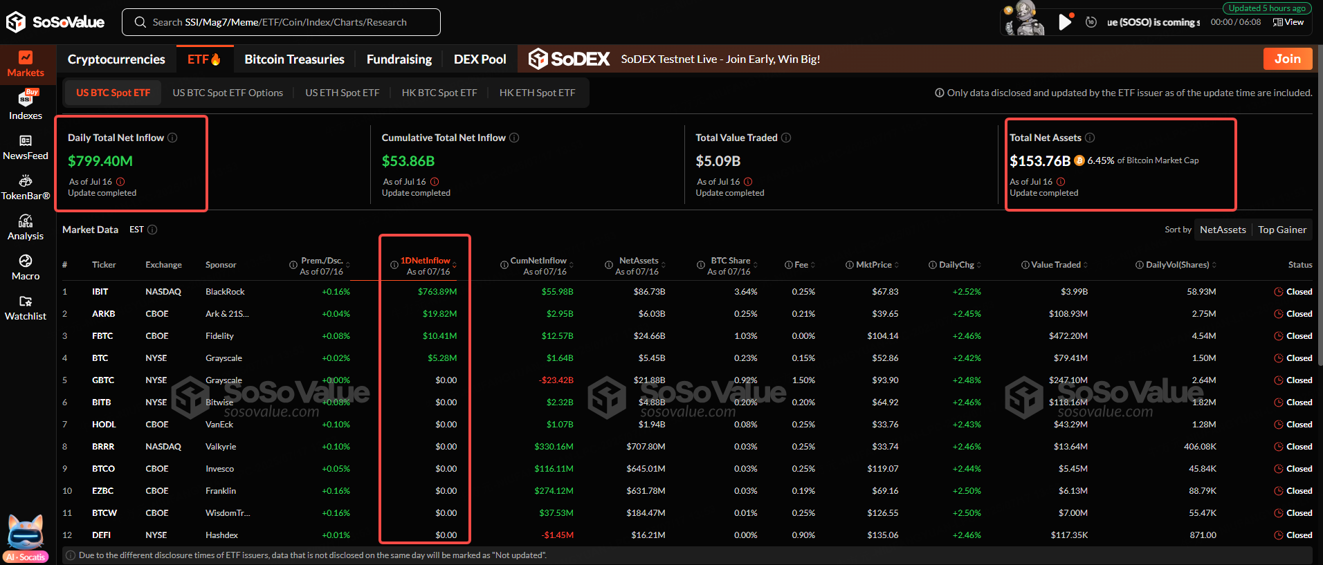Click the play button in the audio player
1323x565 pixels.
coord(1065,22)
